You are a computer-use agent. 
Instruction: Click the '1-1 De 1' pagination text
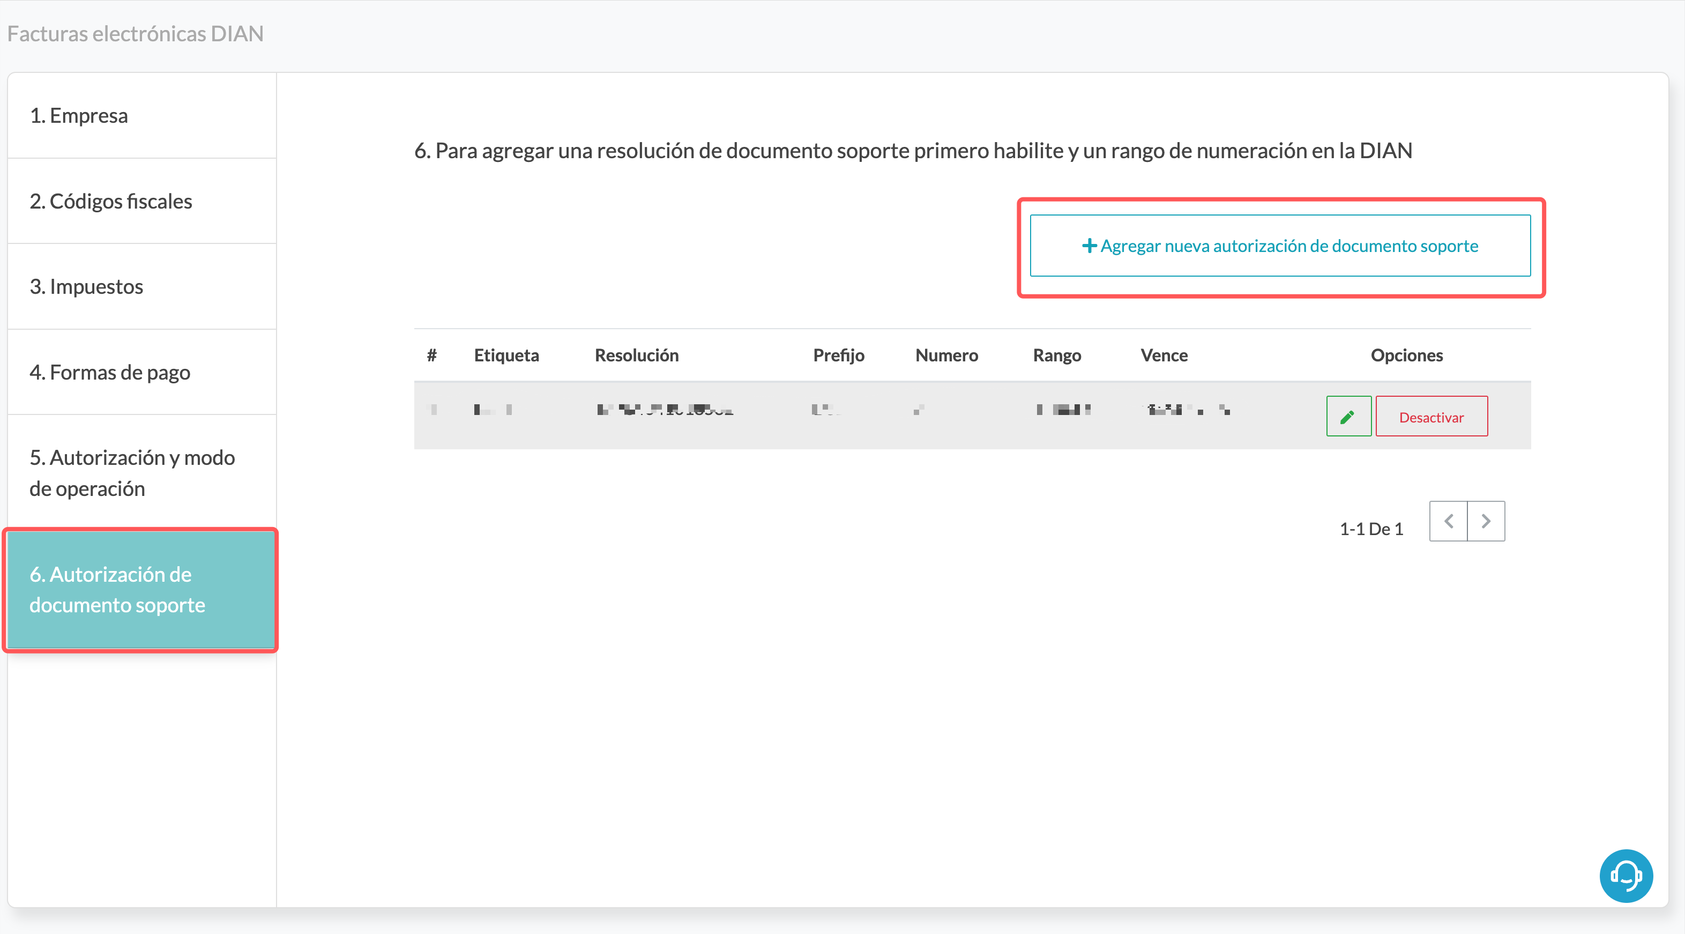click(x=1371, y=528)
